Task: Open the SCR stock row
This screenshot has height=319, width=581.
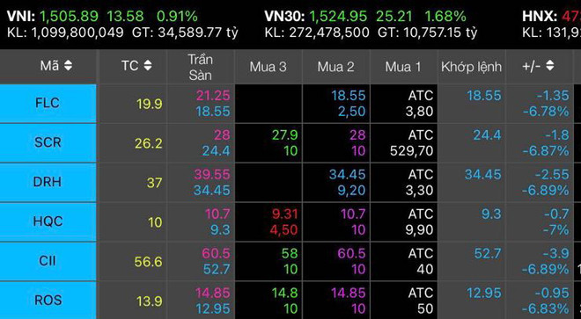Action: pos(48,142)
